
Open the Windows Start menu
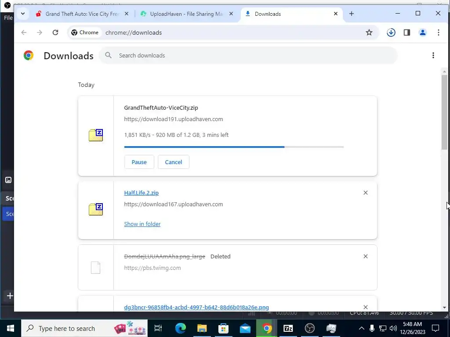pos(11,328)
